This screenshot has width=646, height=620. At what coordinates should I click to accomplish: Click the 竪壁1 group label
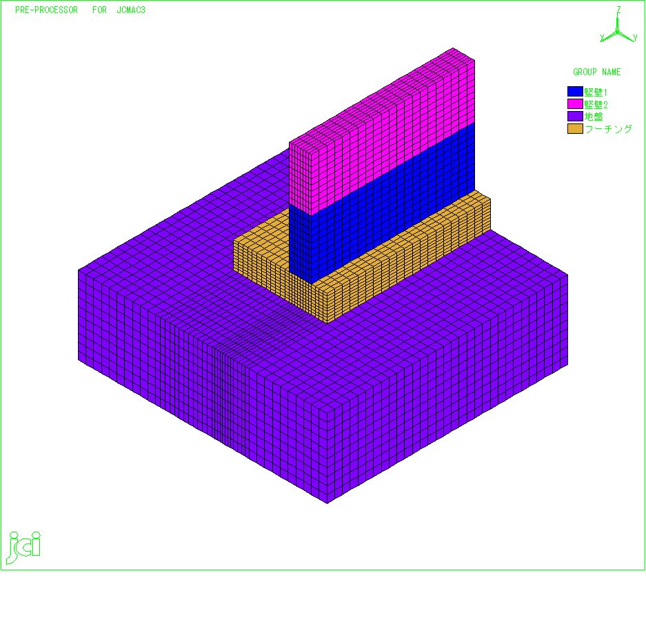[x=596, y=92]
